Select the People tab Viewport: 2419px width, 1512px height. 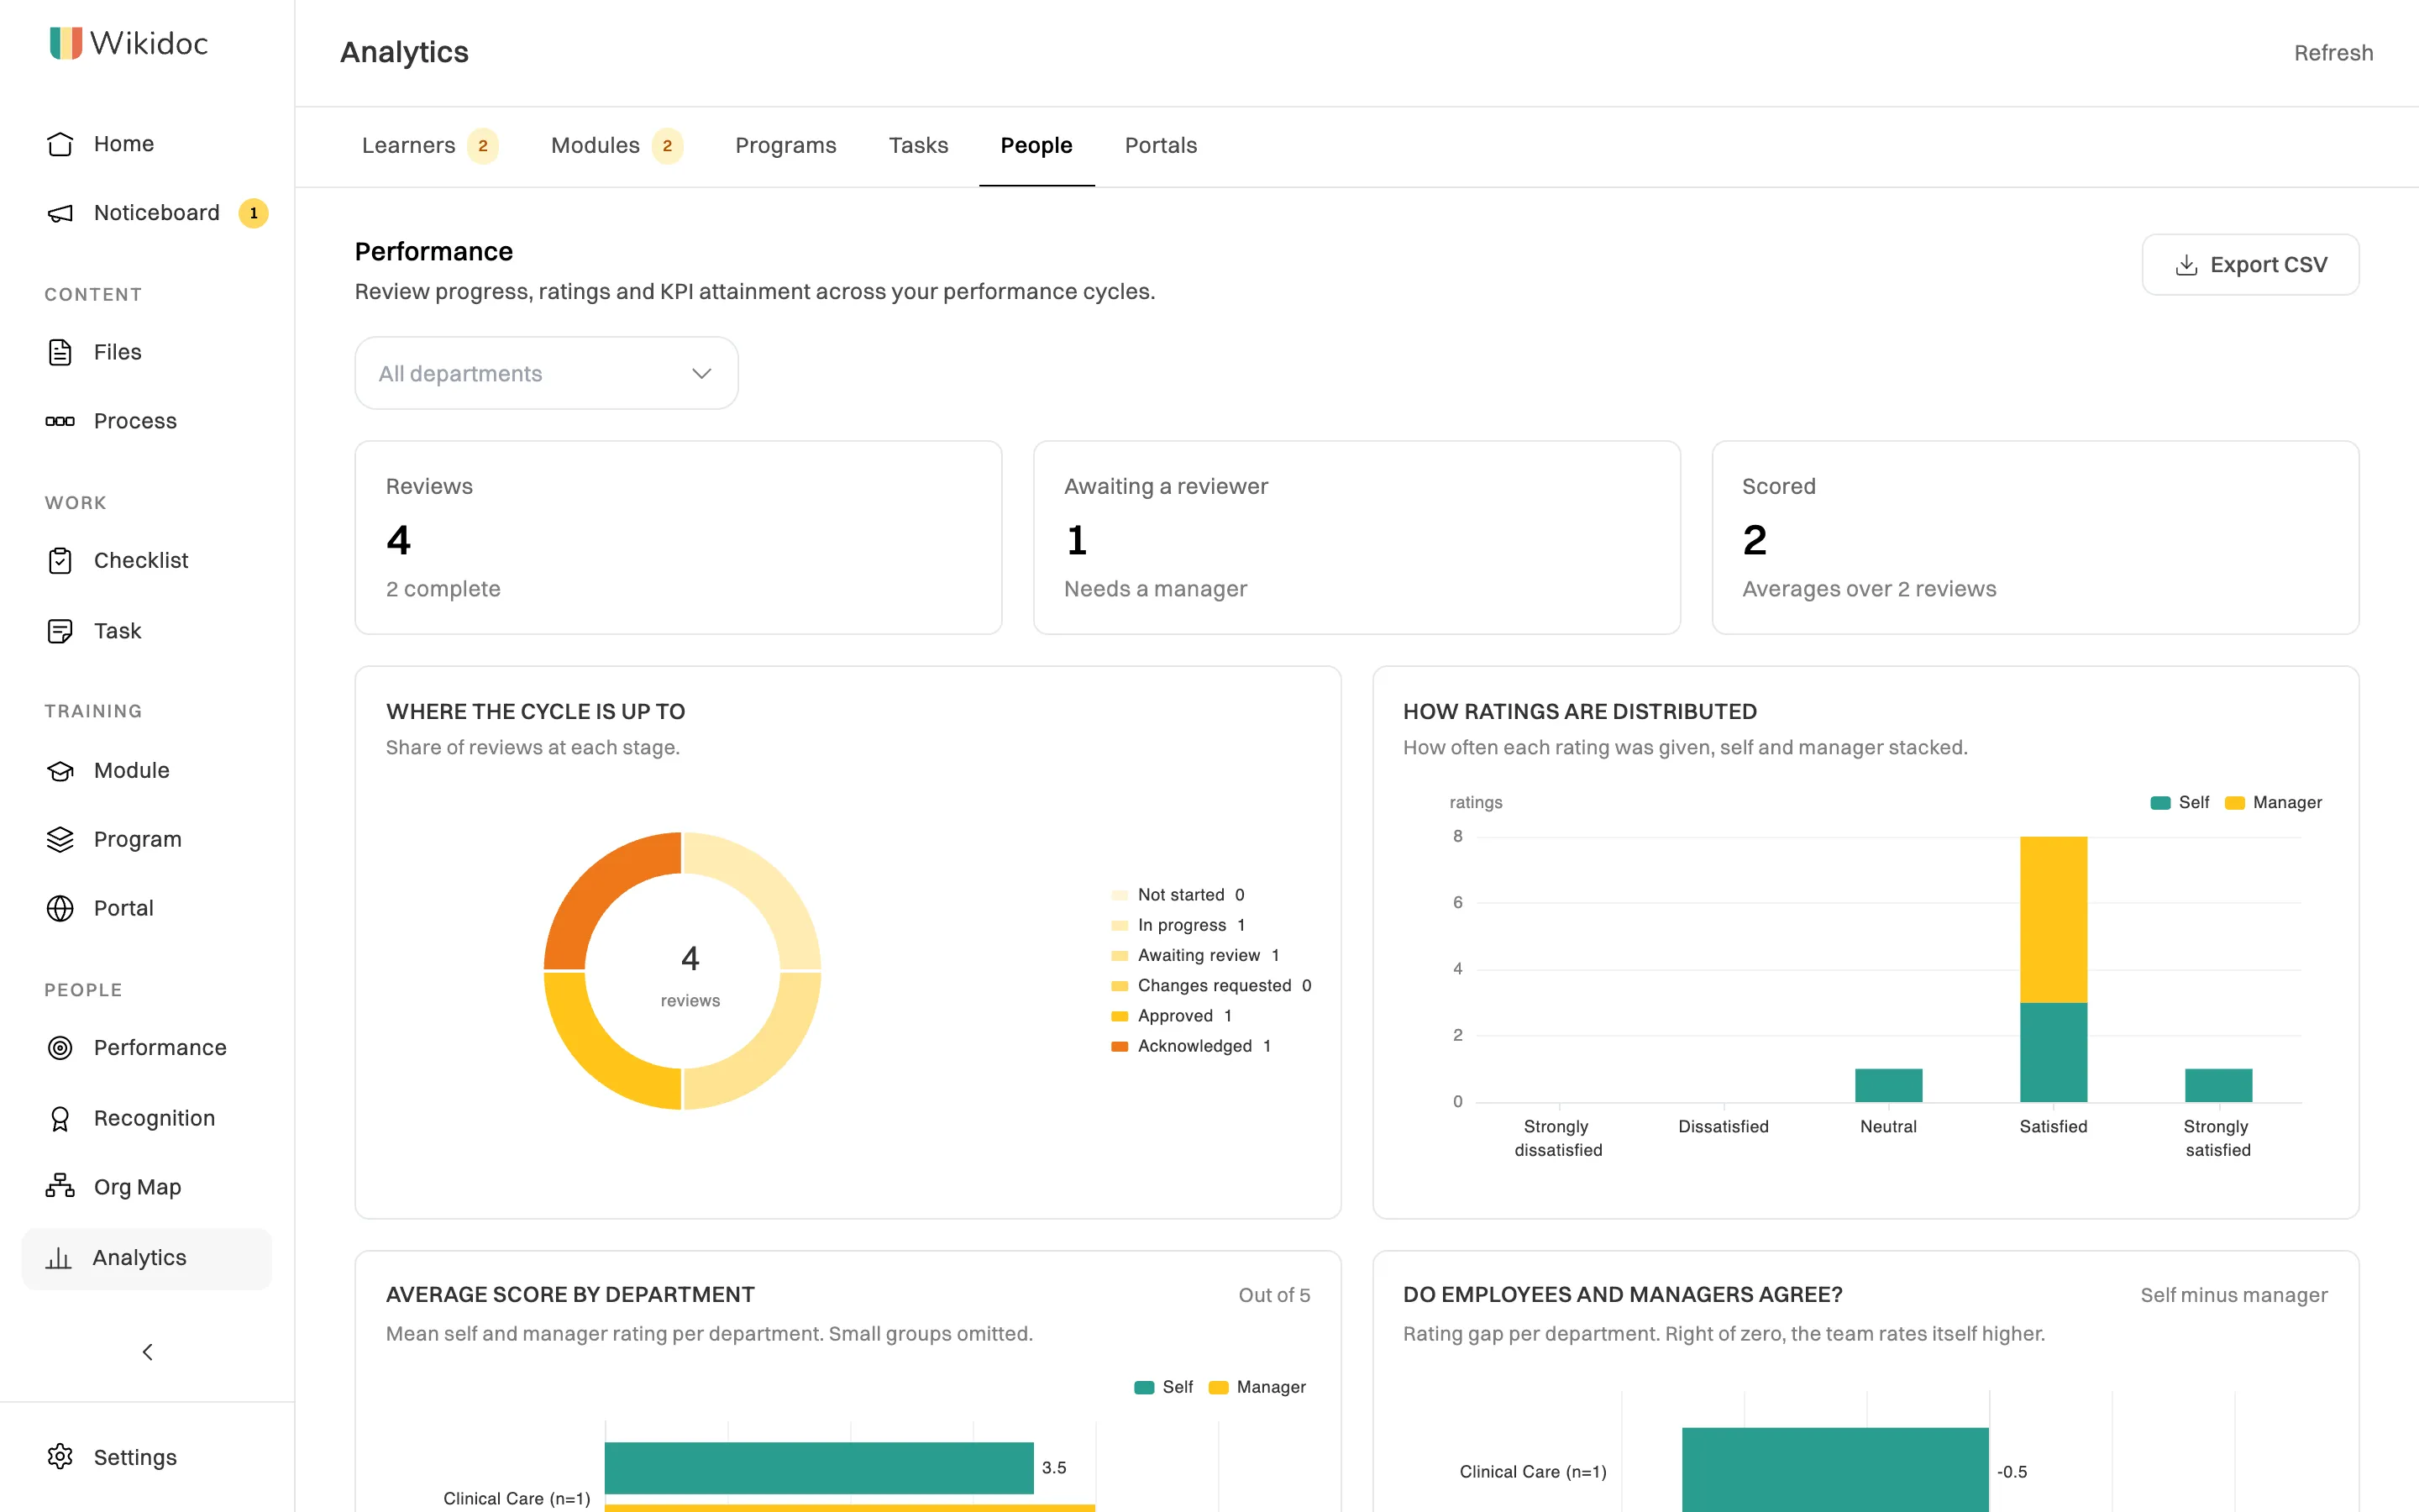coord(1036,146)
